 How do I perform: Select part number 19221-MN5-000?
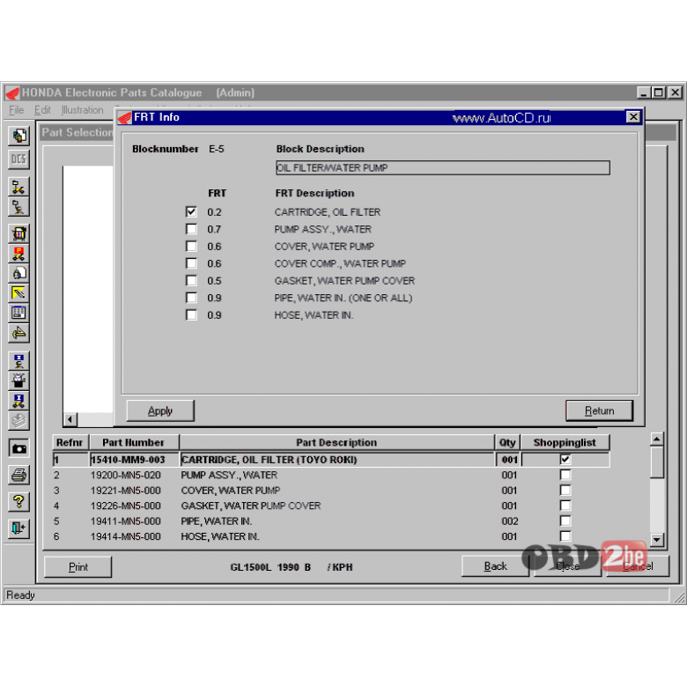[126, 491]
